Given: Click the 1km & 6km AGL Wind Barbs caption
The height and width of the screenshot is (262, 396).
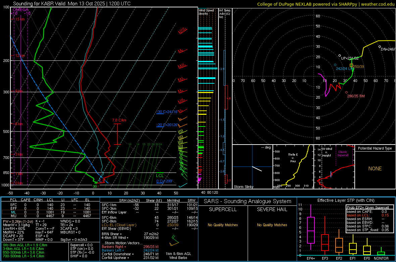Looking at the screenshot, I should [x=178, y=256].
